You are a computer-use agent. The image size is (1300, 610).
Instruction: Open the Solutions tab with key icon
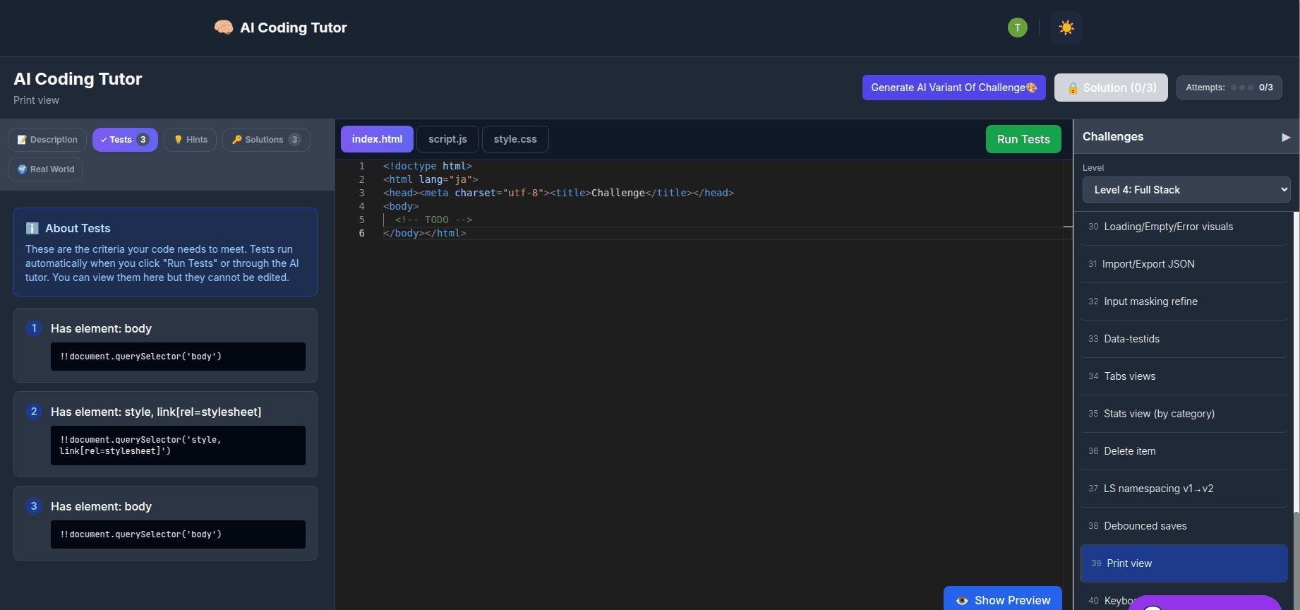pyautogui.click(x=266, y=140)
